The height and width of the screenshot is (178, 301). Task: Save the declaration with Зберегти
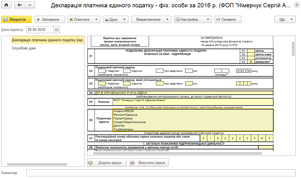coord(16,19)
